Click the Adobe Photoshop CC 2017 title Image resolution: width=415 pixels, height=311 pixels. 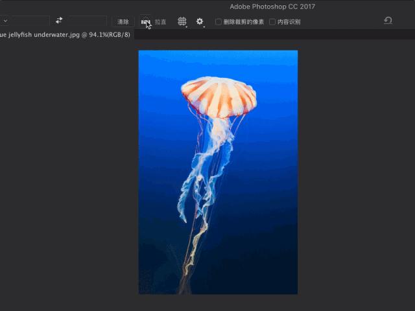pyautogui.click(x=272, y=6)
